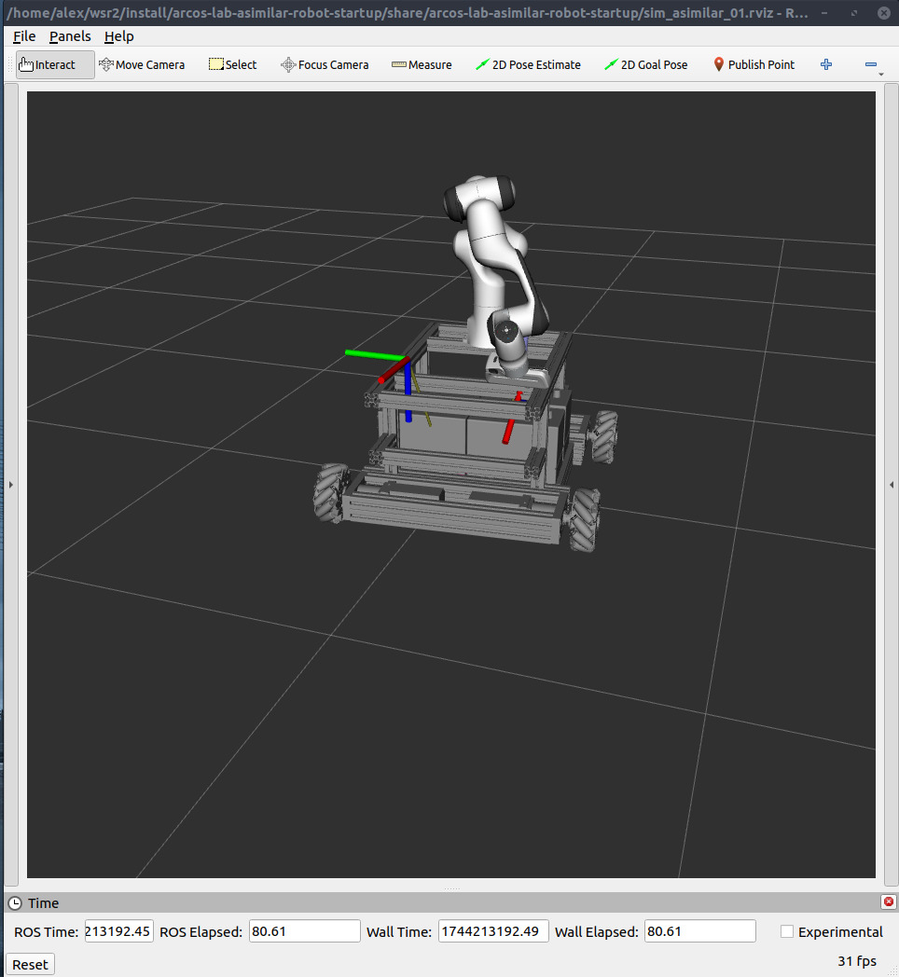This screenshot has width=899, height=977.
Task: Select the Measure tool
Action: point(422,64)
